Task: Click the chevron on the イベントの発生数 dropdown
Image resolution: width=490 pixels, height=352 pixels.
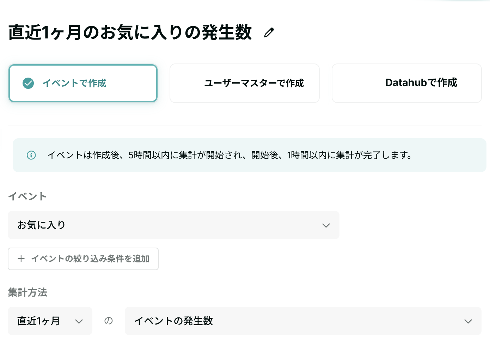Action: (468, 321)
